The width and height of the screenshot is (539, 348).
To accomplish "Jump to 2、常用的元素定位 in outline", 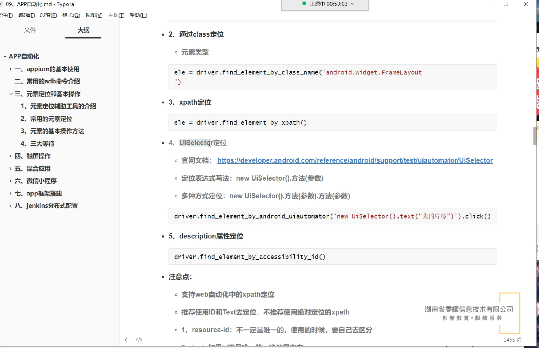I will pyautogui.click(x=46, y=119).
